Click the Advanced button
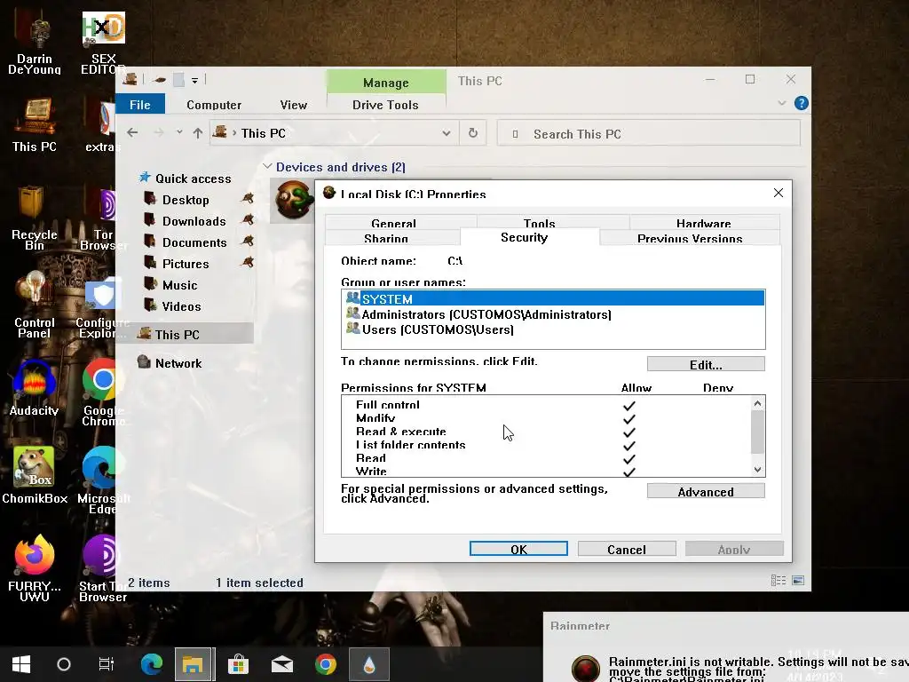Image resolution: width=909 pixels, height=682 pixels. tap(706, 491)
